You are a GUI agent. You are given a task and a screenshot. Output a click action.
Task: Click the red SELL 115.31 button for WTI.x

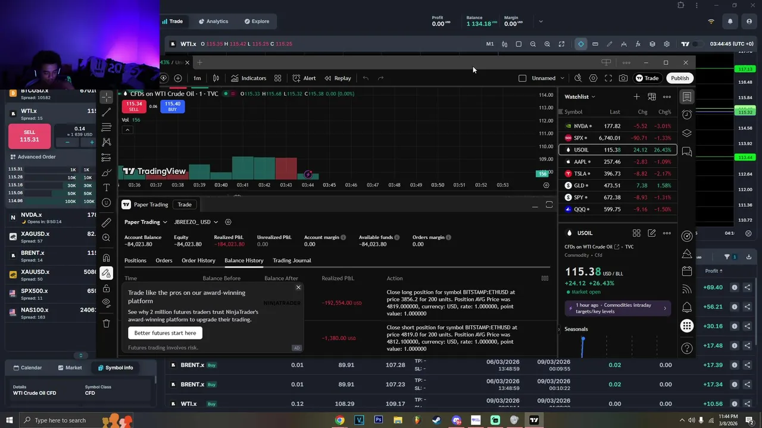[x=29, y=136]
